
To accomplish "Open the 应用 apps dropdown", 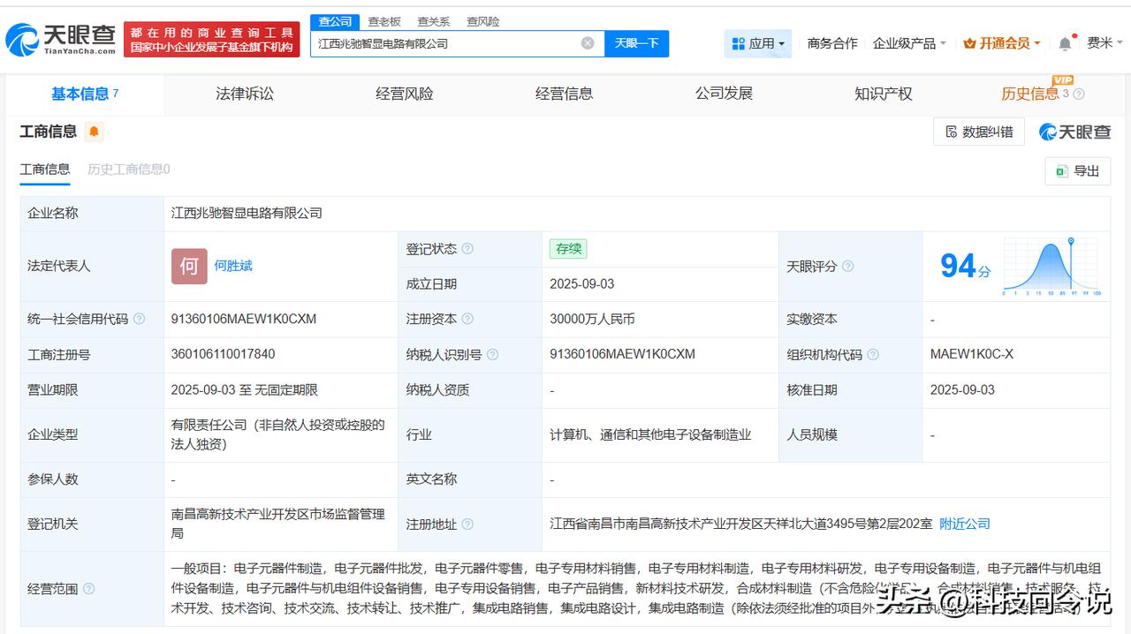I will [758, 43].
